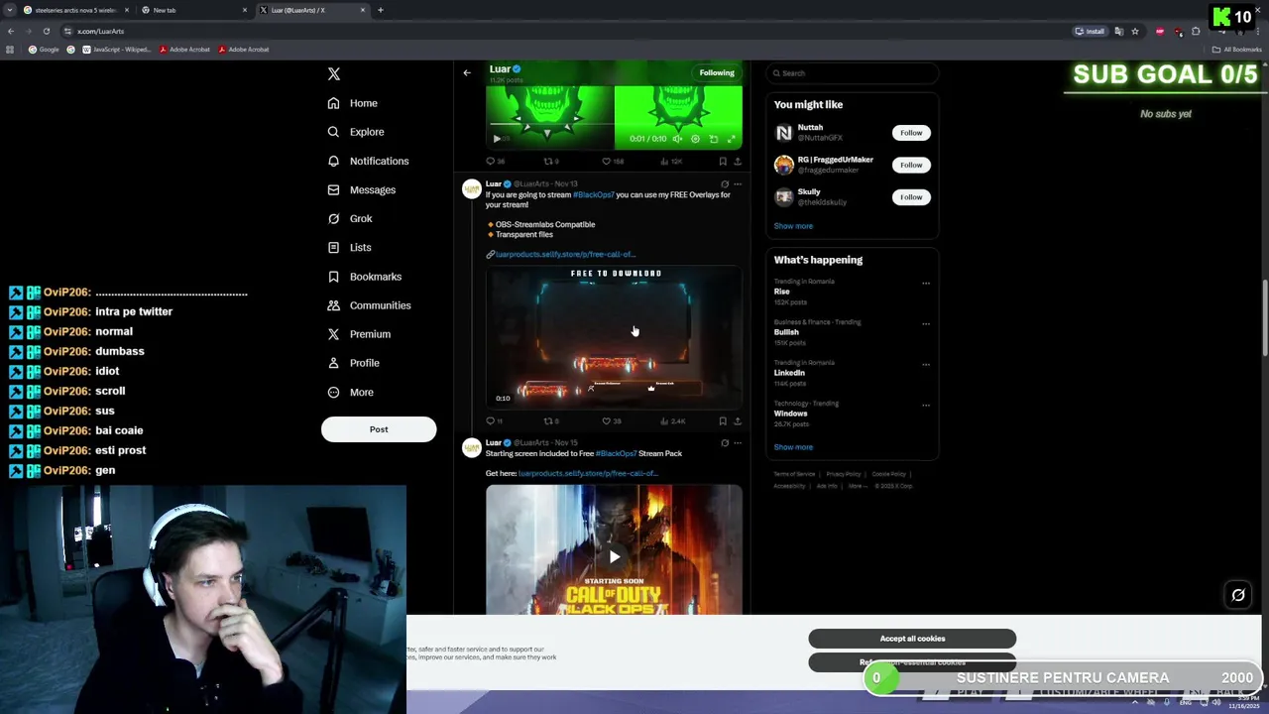Click Accept all cookies

(912, 639)
